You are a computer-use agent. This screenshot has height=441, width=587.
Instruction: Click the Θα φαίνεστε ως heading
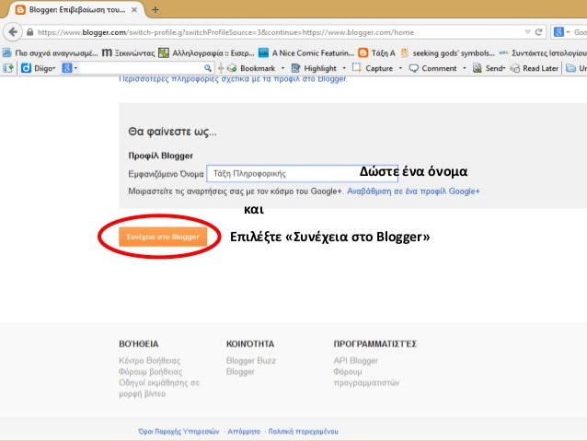(172, 132)
